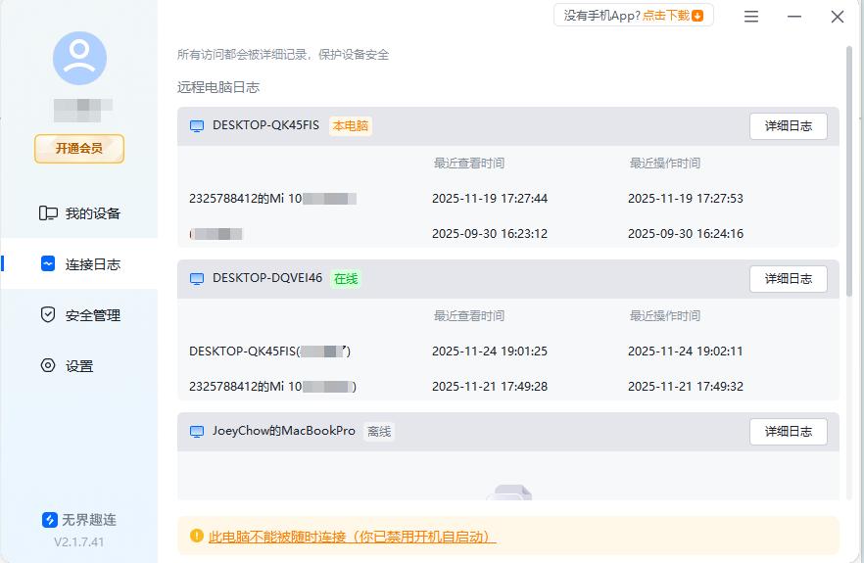The width and height of the screenshot is (864, 563).
Task: Click the 本电脑 tag
Action: (351, 126)
